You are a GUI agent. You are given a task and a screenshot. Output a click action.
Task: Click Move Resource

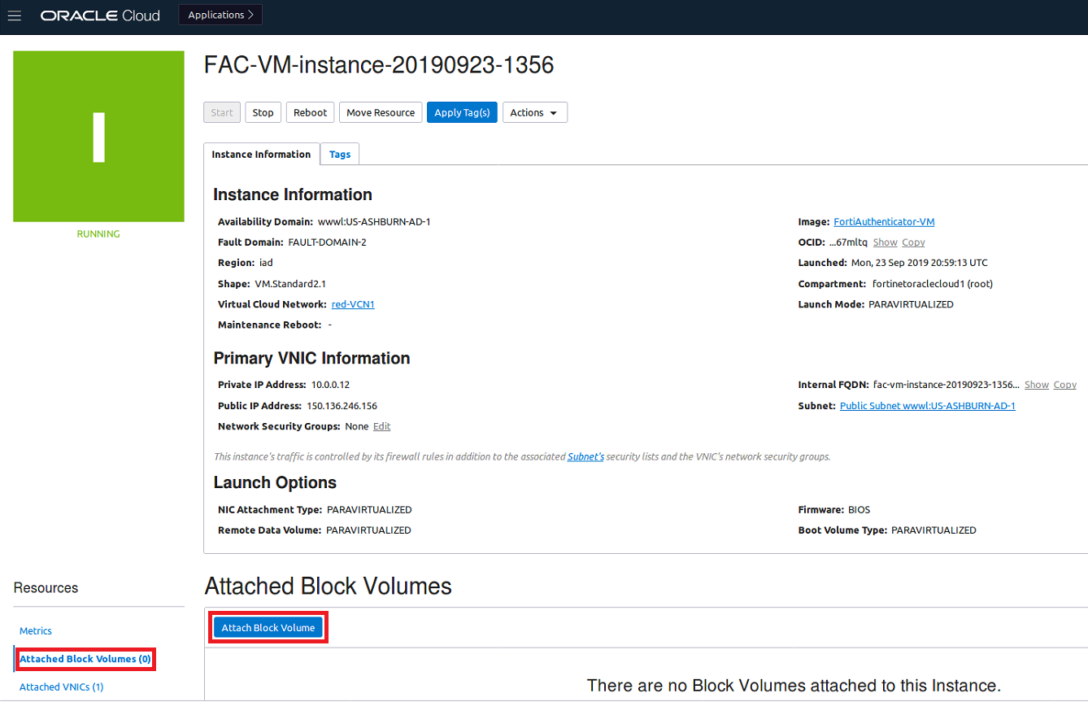coord(380,112)
